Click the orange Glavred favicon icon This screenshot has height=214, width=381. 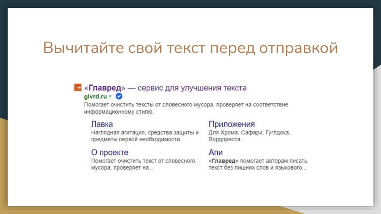(x=78, y=87)
